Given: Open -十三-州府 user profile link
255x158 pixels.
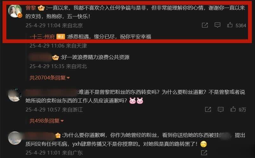Looking at the screenshot, I should click(x=42, y=37).
